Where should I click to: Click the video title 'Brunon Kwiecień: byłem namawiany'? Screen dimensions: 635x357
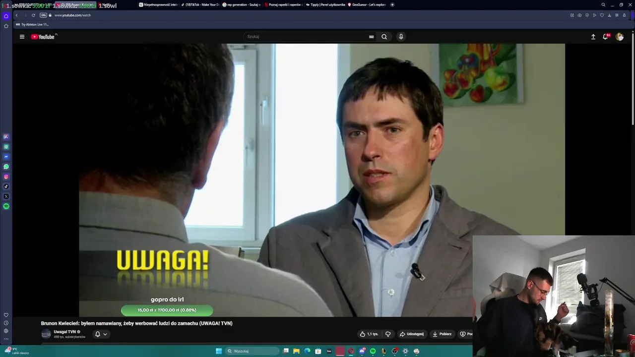pyautogui.click(x=136, y=323)
